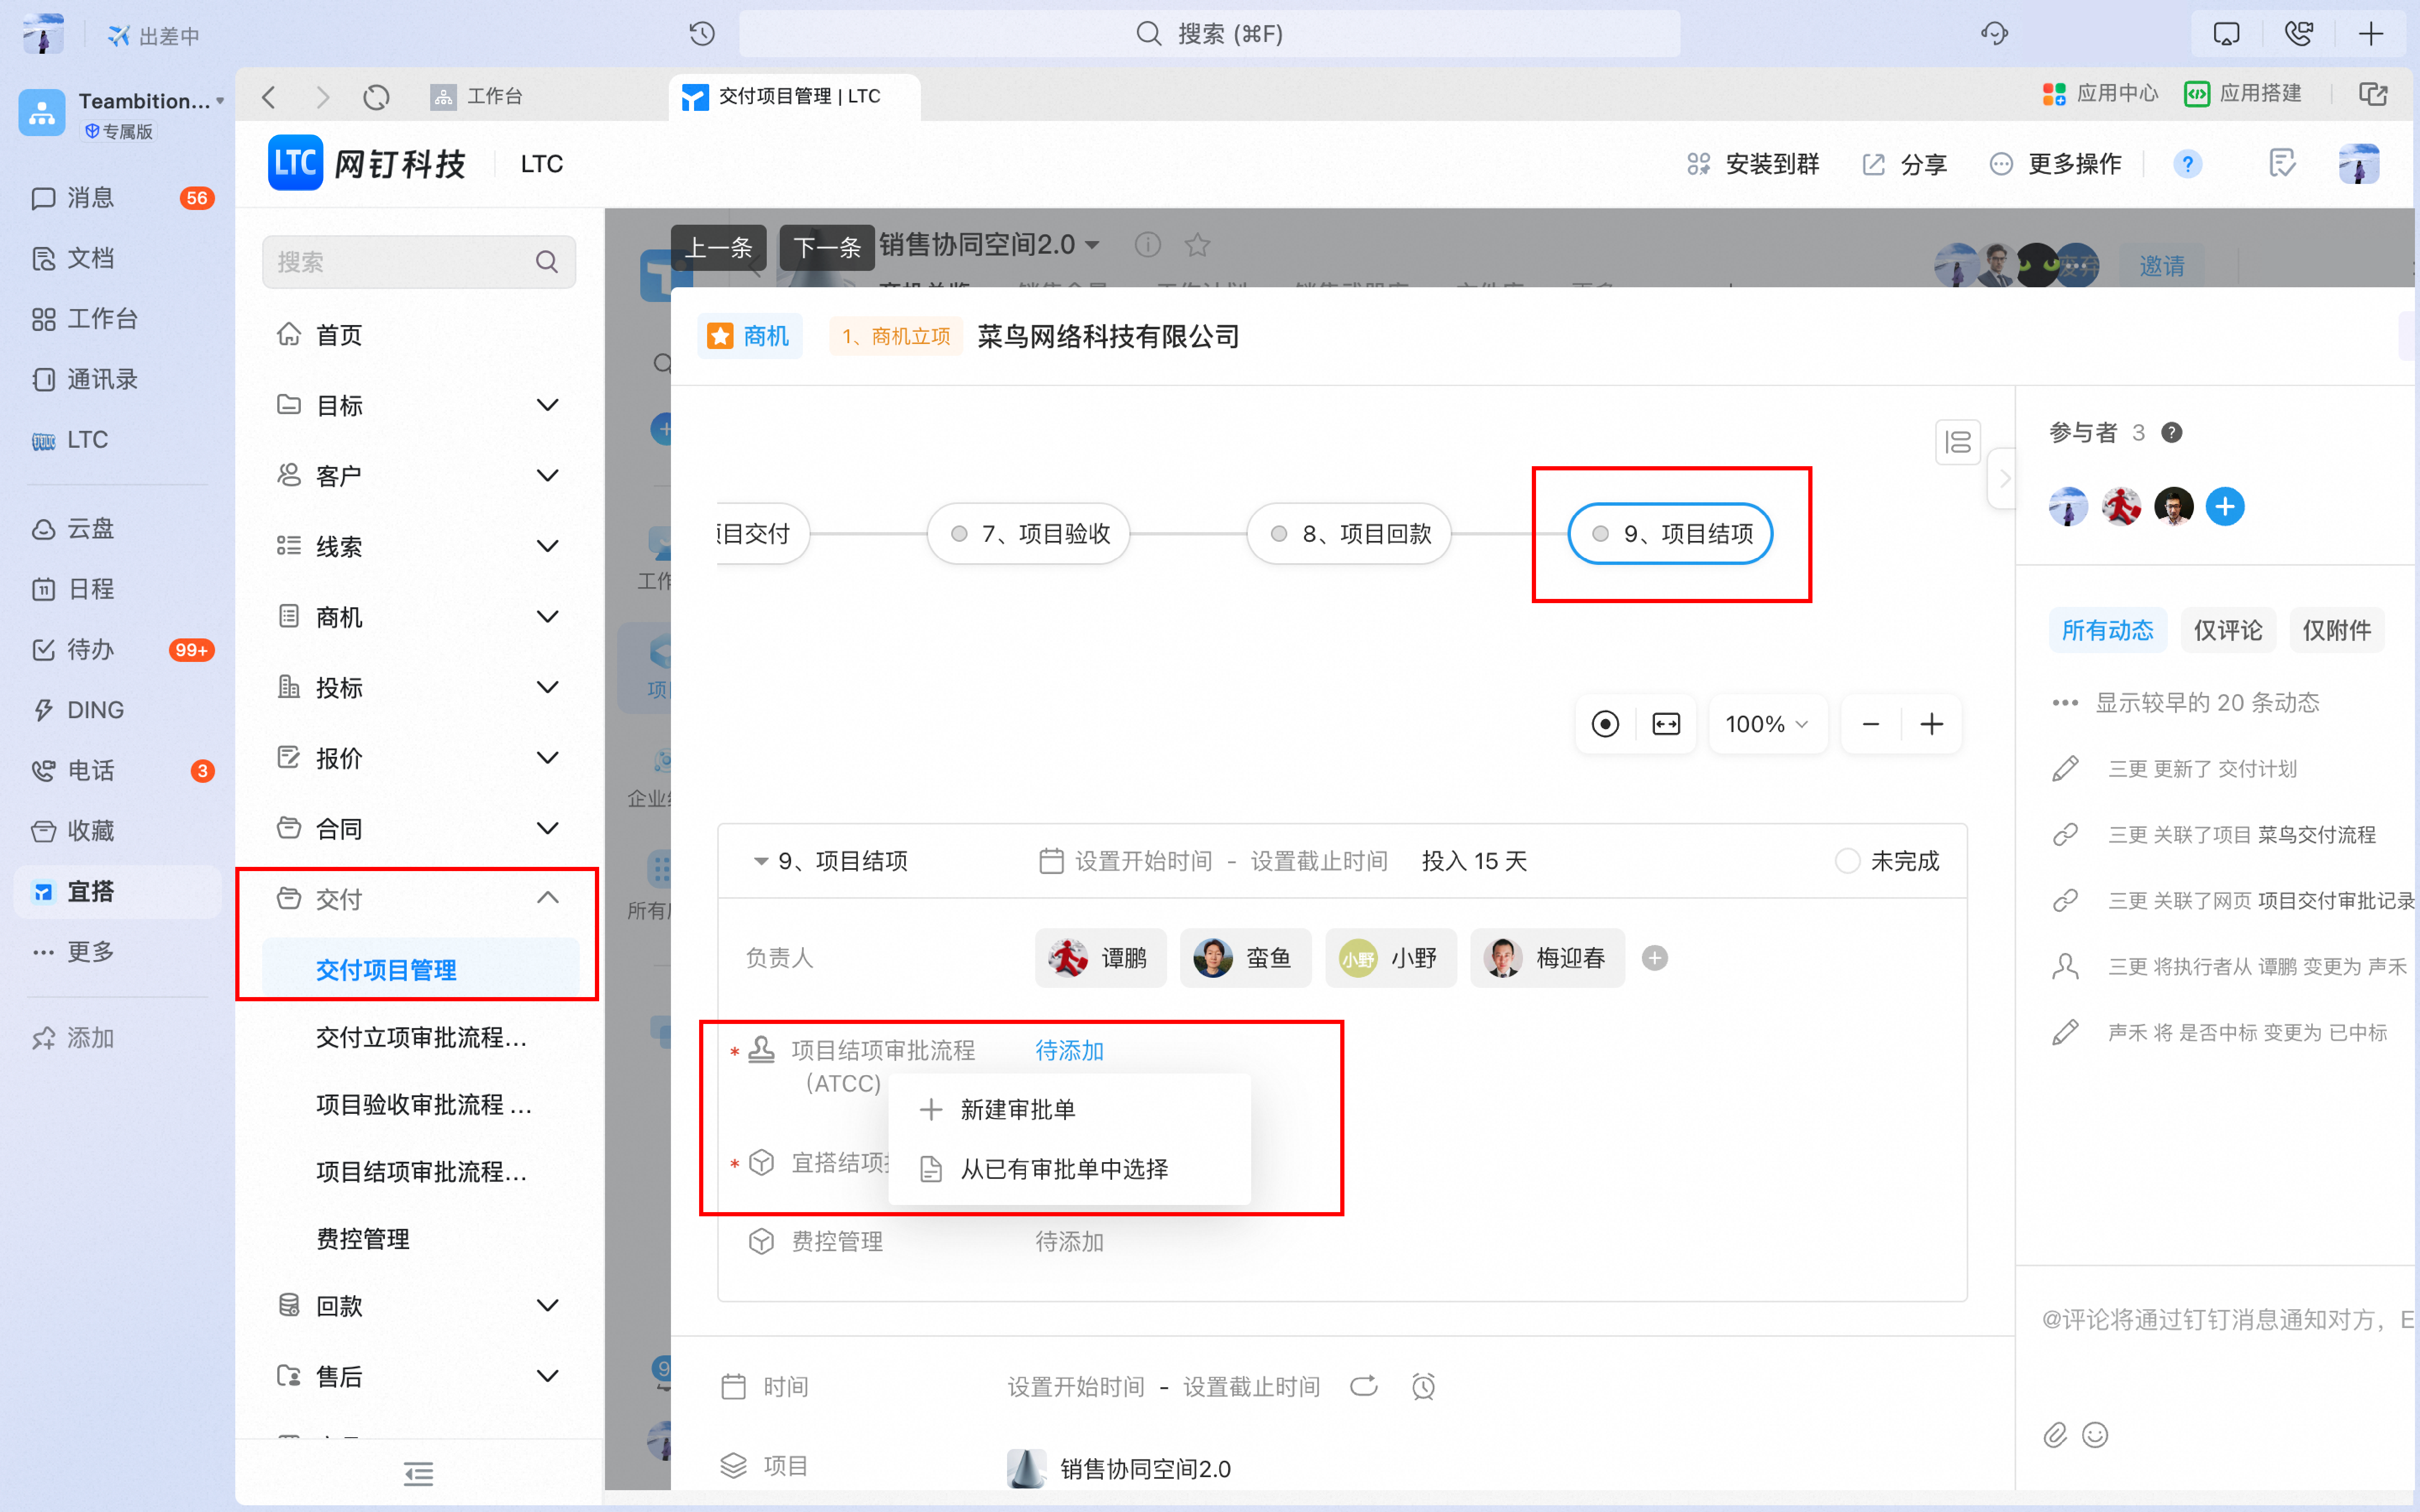Screen dimensions: 2420x1512
Task: Expand the 线索 menu section
Action: tap(418, 546)
